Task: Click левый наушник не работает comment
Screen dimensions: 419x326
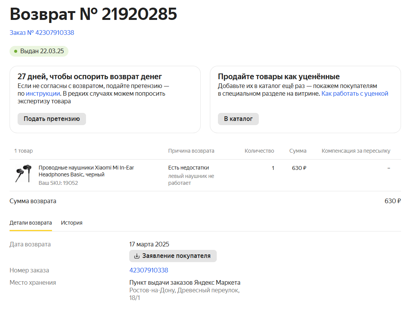Action: point(191,179)
